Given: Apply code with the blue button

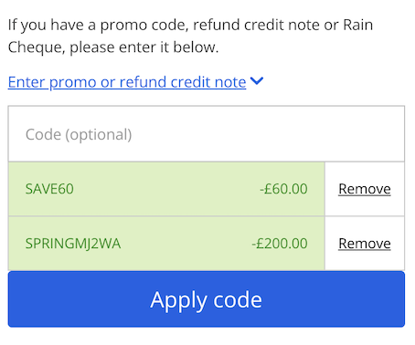Looking at the screenshot, I should click(x=207, y=299).
